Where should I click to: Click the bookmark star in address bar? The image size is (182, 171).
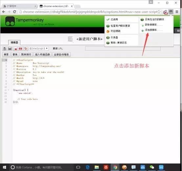click(159, 12)
